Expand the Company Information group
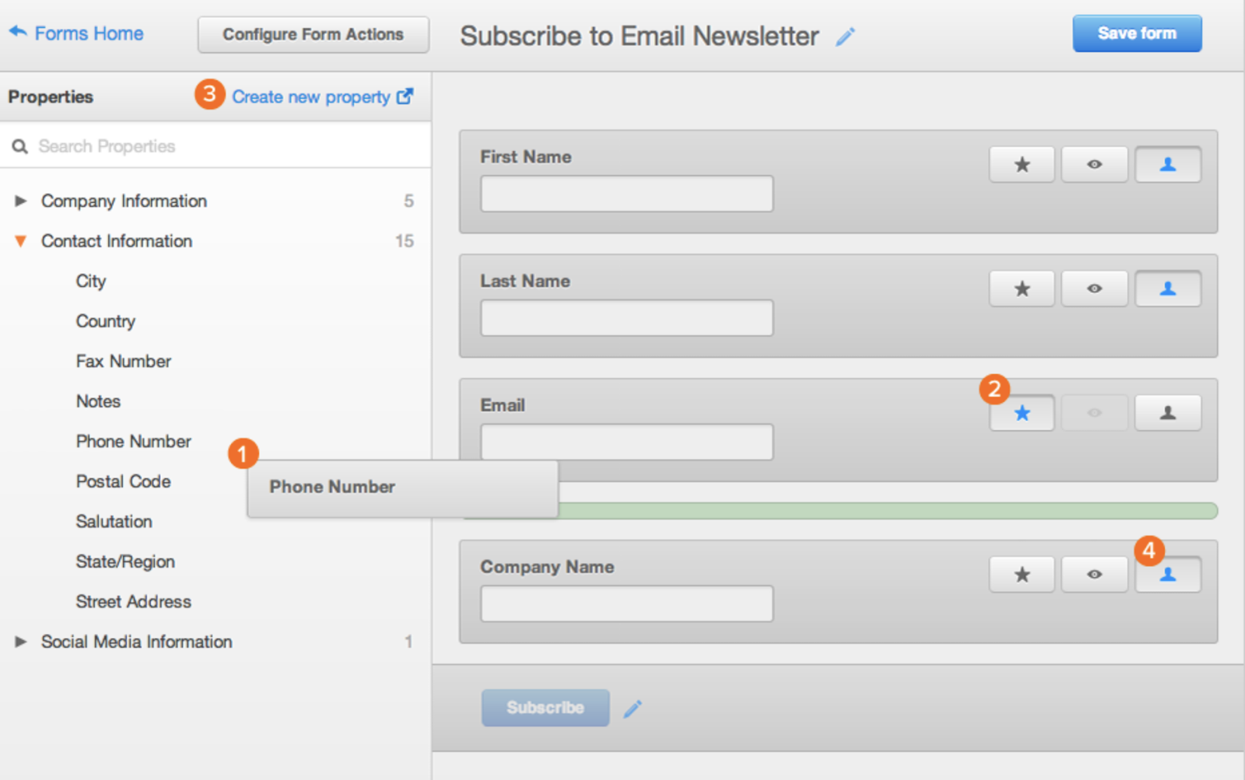The height and width of the screenshot is (780, 1245). [x=19, y=201]
